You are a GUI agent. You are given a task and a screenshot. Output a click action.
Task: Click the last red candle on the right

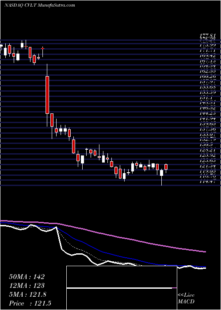coord(166,167)
